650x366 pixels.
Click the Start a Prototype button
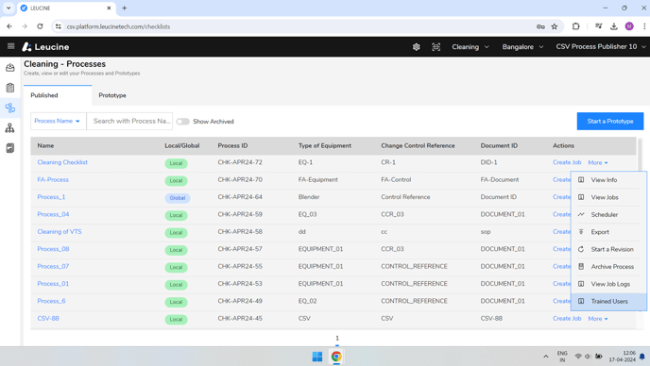coord(610,122)
